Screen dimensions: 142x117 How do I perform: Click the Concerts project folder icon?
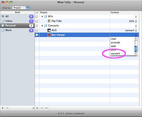pyautogui.click(x=46, y=26)
